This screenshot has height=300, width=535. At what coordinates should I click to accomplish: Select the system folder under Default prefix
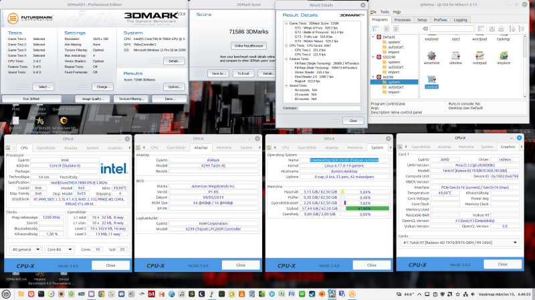tap(394, 42)
